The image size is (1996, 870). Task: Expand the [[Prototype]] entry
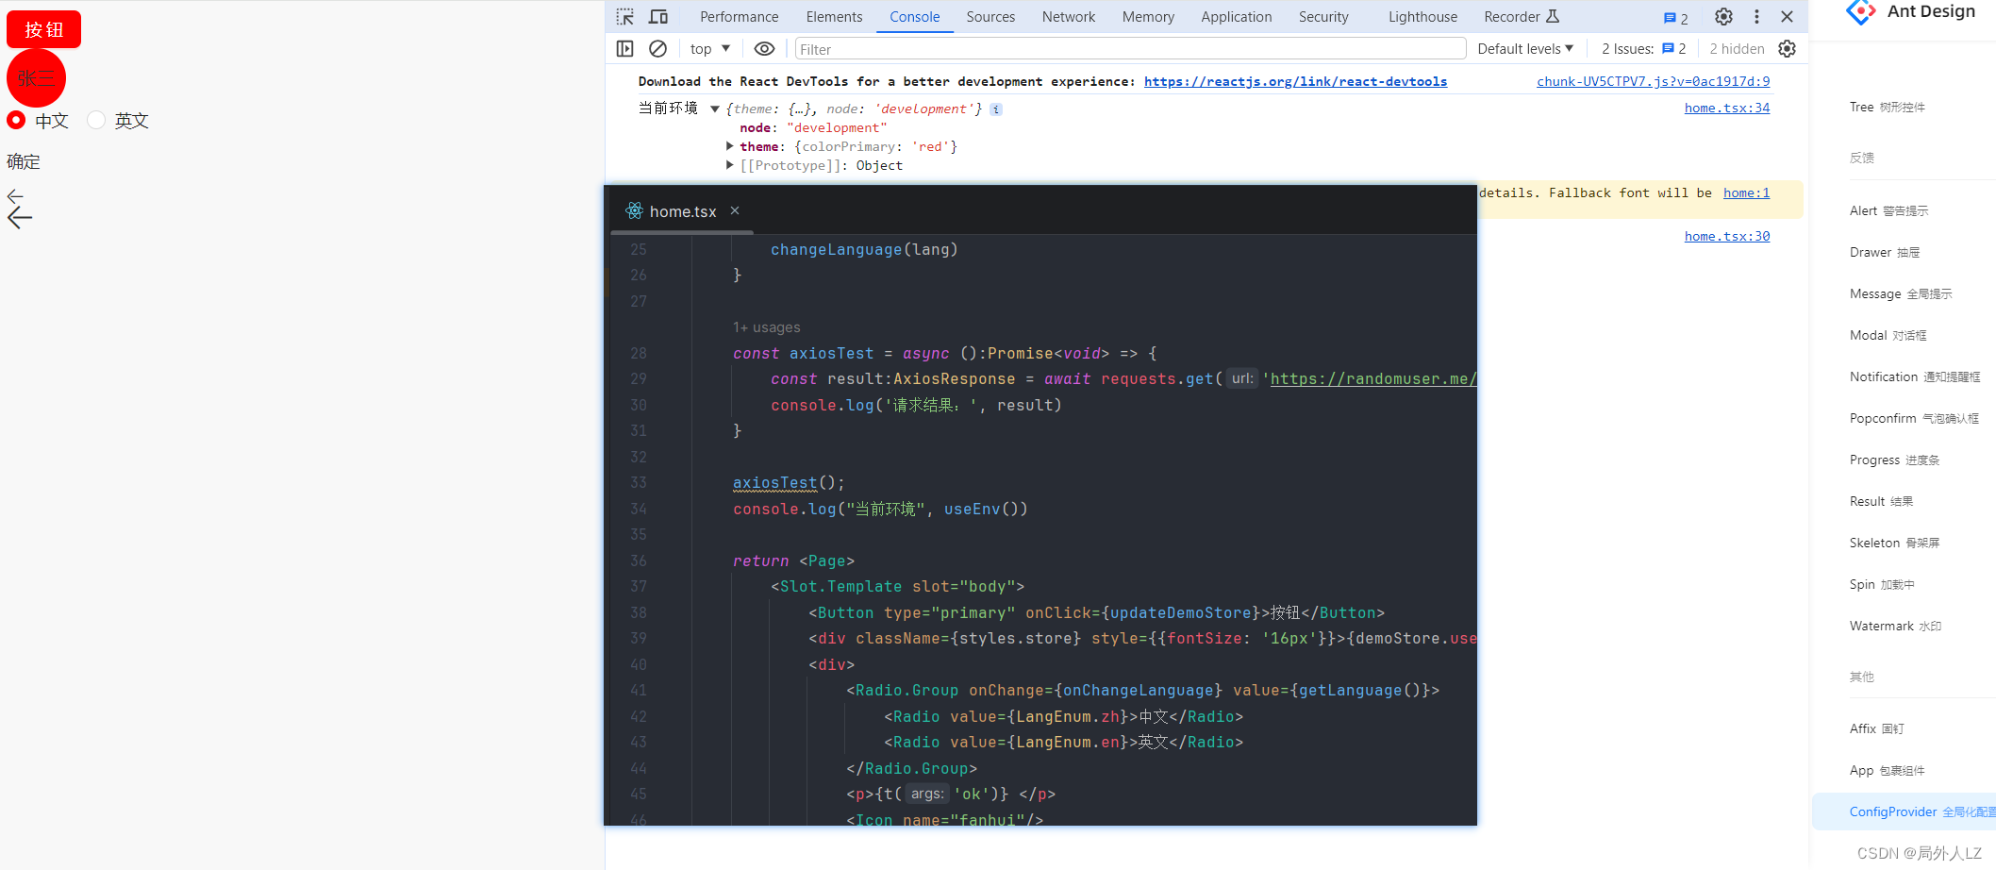pos(729,165)
